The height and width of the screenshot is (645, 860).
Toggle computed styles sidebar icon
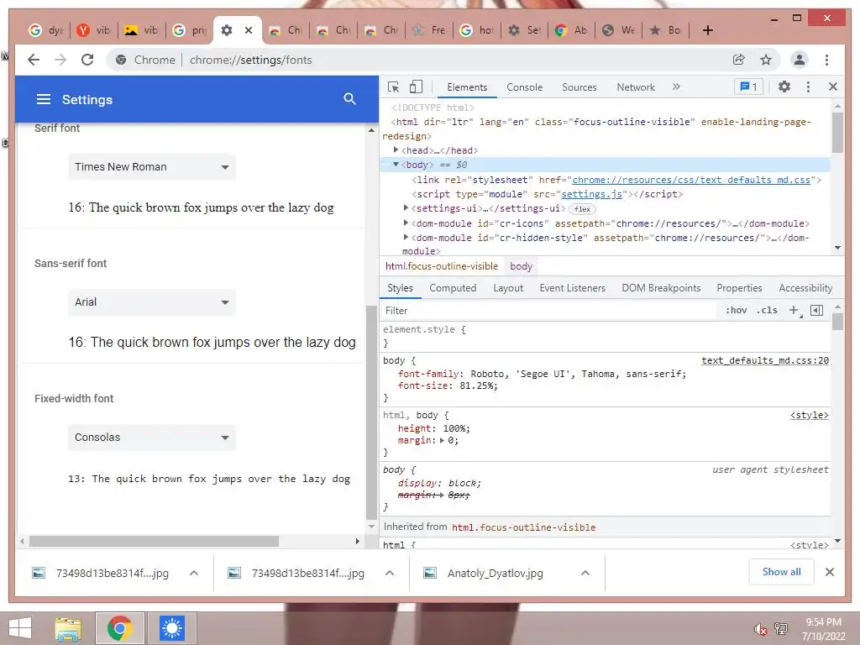(x=816, y=311)
